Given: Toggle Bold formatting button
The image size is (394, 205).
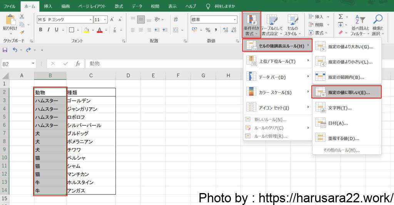Looking at the screenshot, I should point(40,30).
